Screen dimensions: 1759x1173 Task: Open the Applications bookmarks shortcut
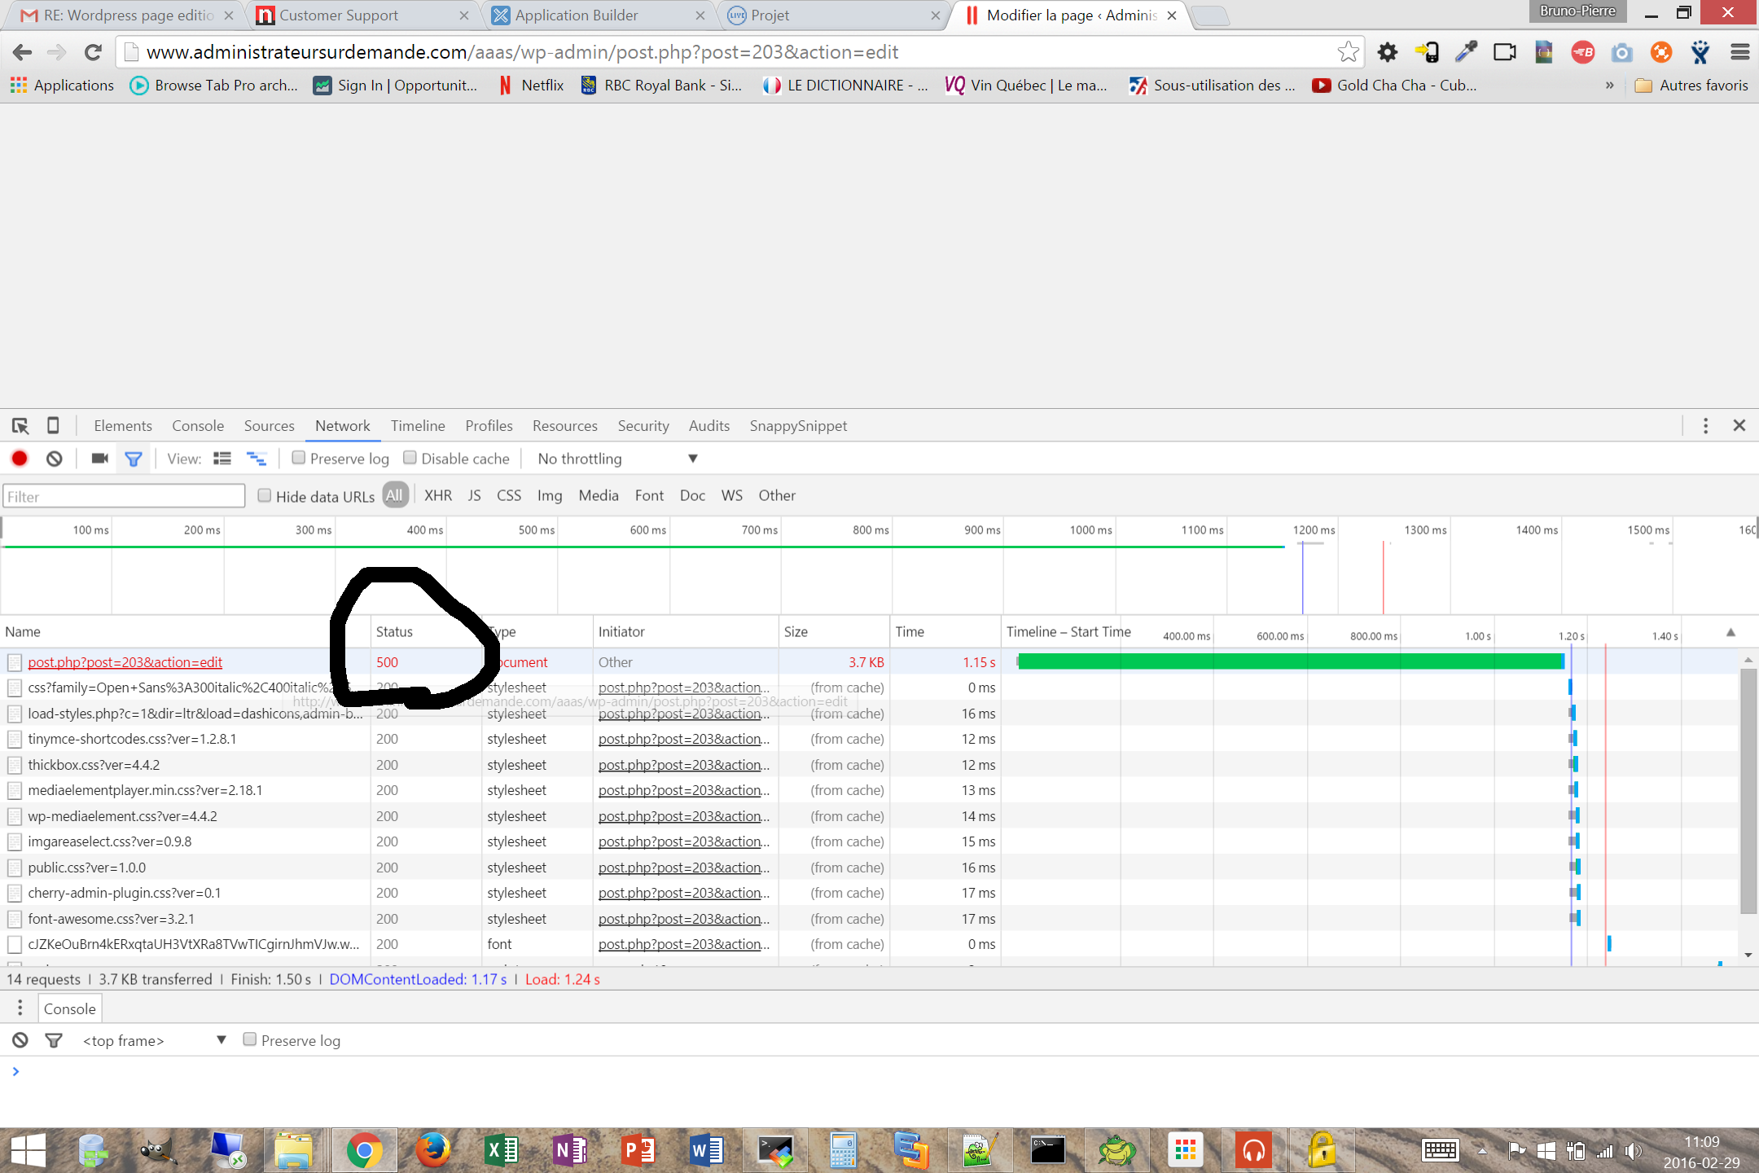click(x=62, y=85)
